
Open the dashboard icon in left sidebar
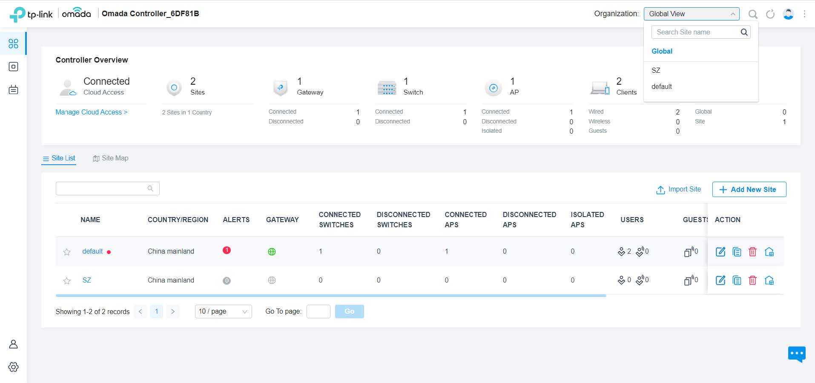[x=13, y=43]
